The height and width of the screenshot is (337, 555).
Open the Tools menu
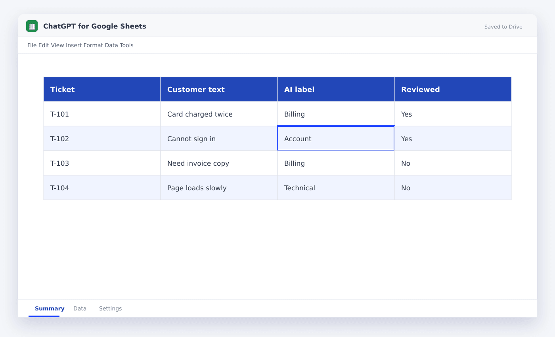(x=127, y=45)
